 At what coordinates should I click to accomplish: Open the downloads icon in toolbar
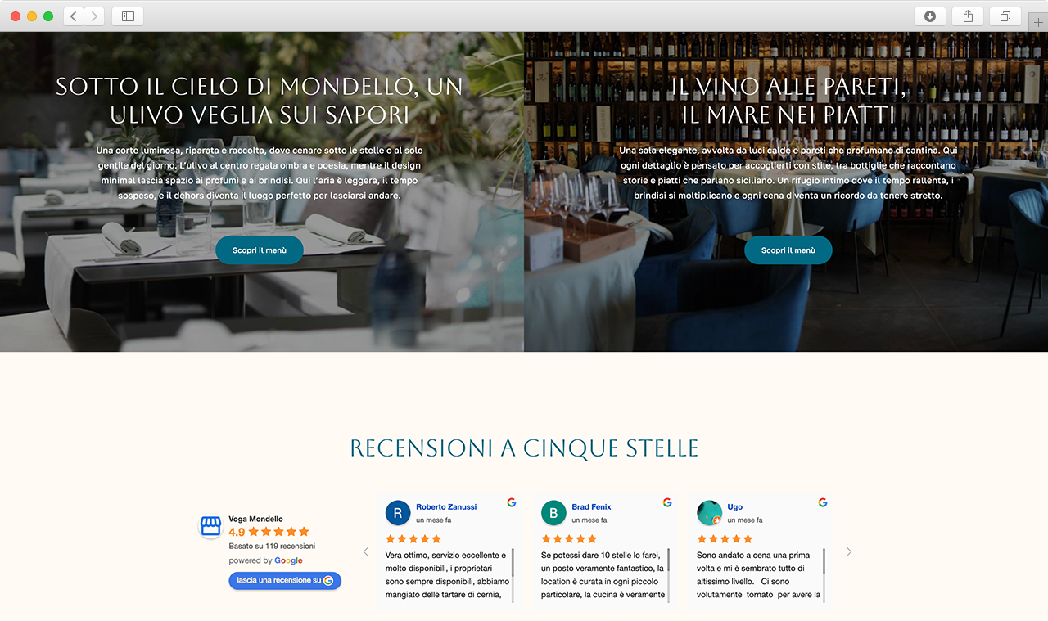tap(930, 16)
